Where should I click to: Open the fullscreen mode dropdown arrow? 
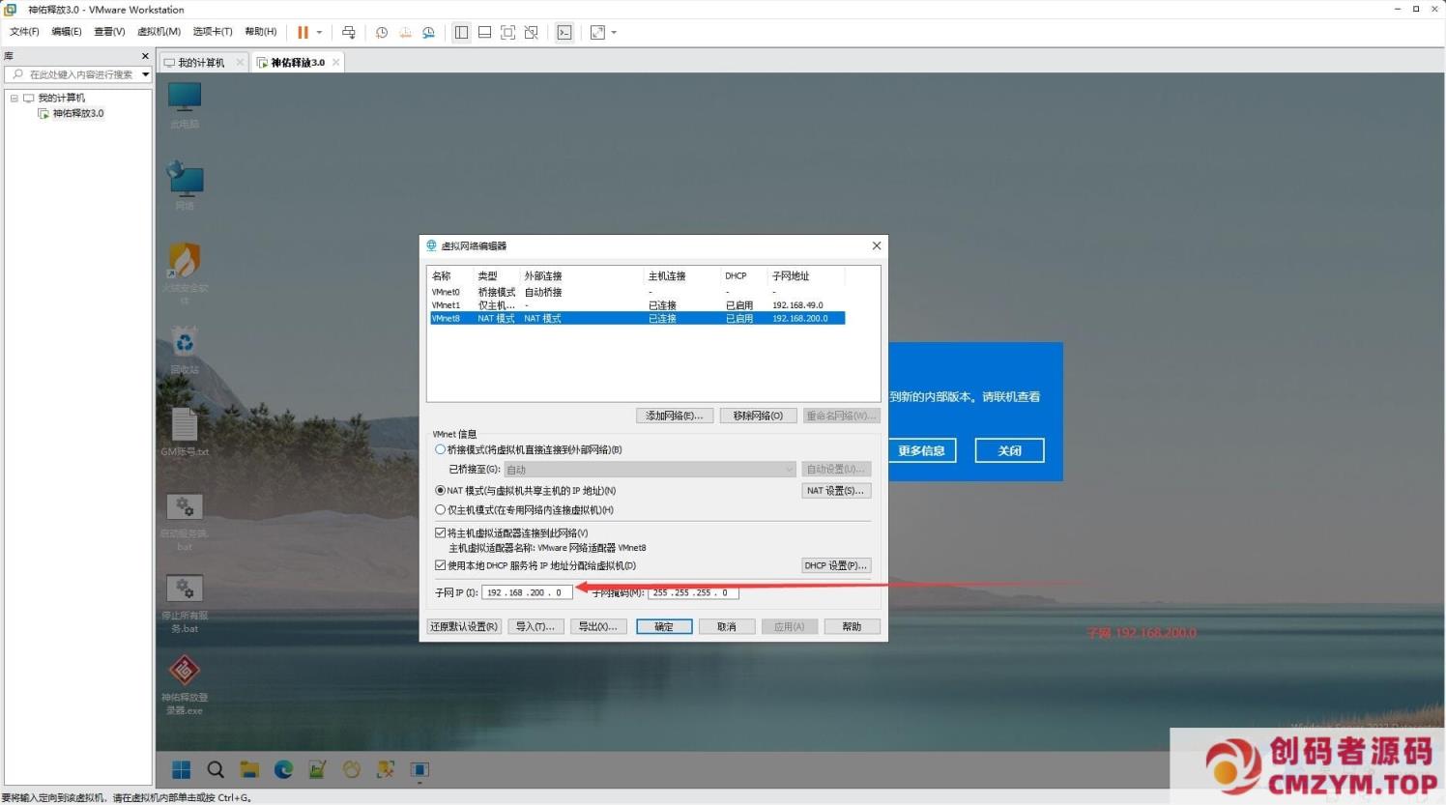(x=615, y=32)
